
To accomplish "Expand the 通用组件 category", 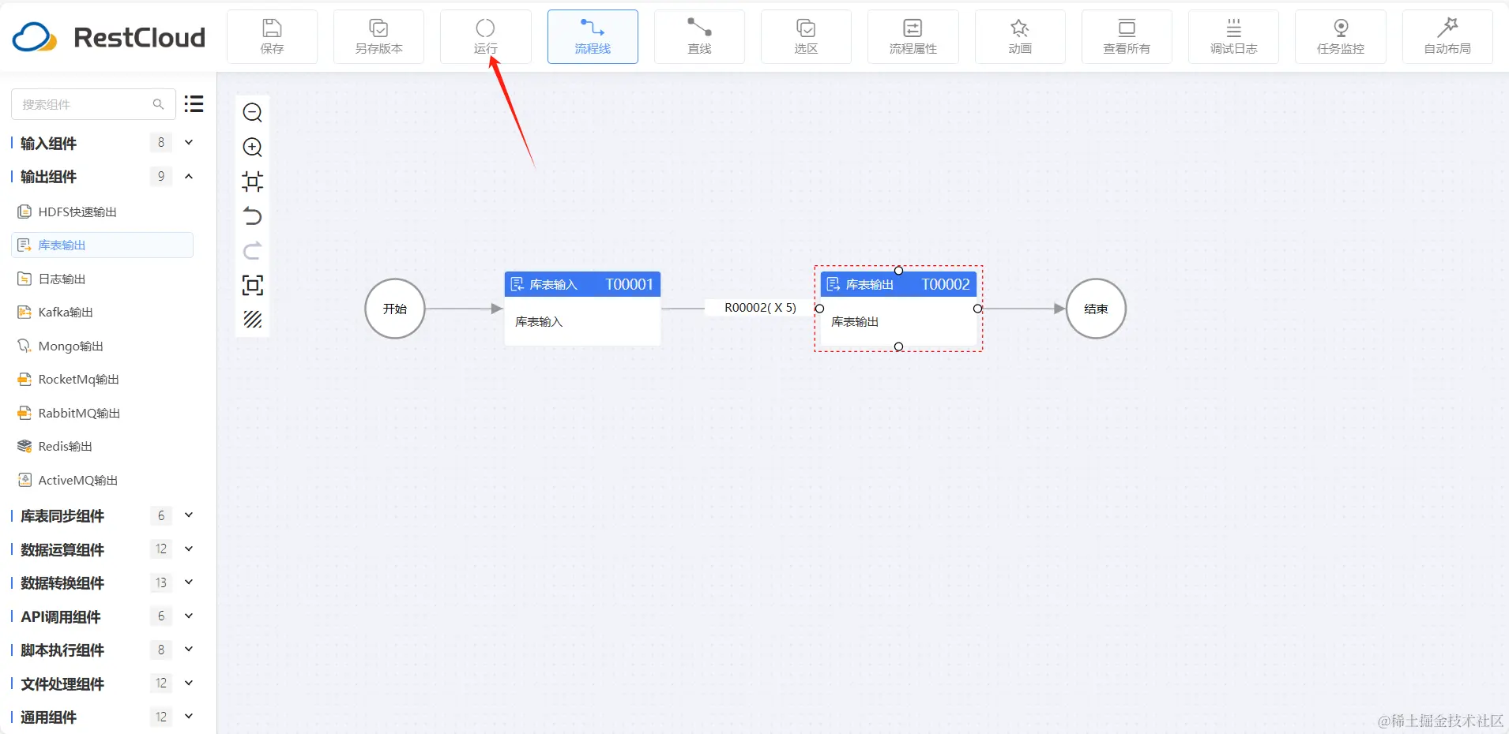I will (x=189, y=717).
